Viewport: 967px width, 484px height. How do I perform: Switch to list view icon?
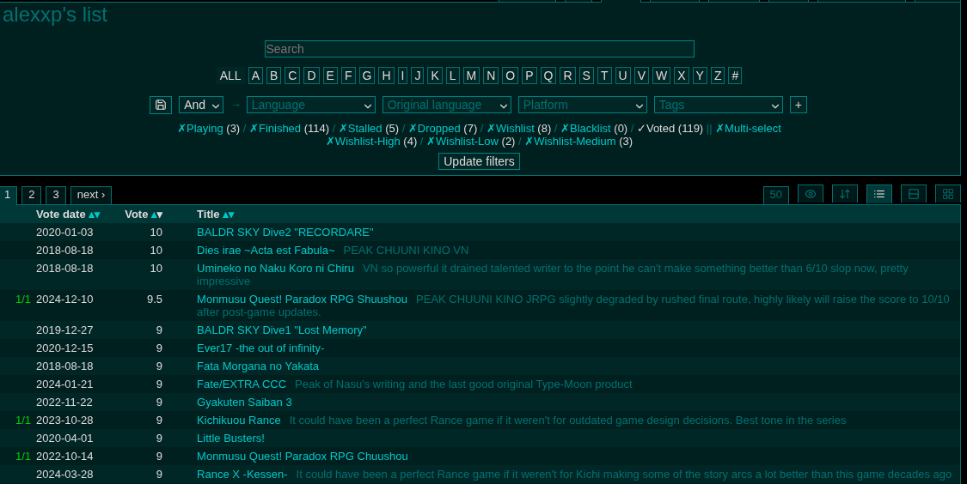pos(879,194)
